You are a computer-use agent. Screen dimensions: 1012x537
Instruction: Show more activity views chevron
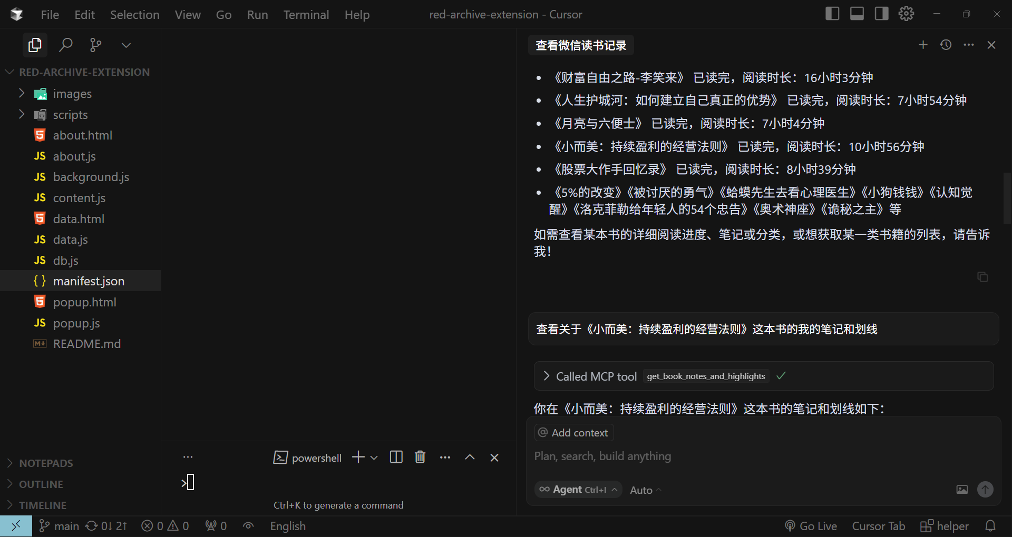coord(126,45)
